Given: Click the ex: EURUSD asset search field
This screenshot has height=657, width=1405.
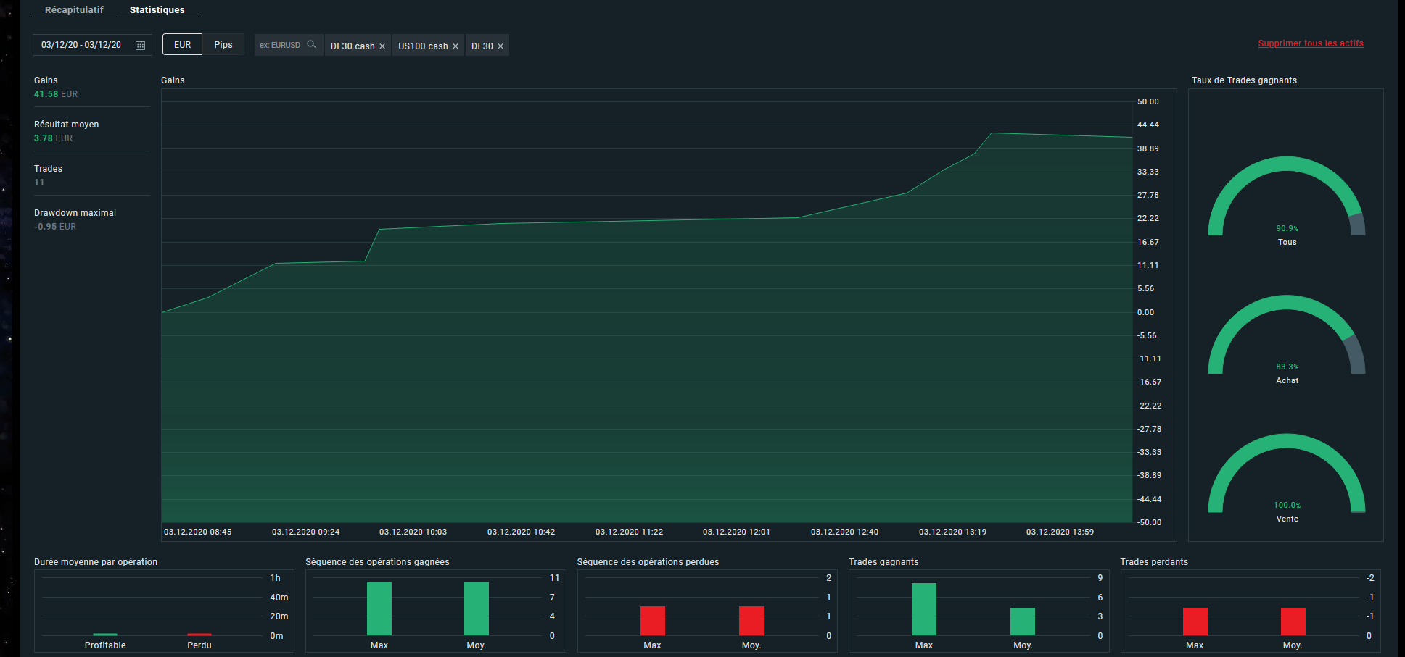Looking at the screenshot, I should (x=280, y=45).
